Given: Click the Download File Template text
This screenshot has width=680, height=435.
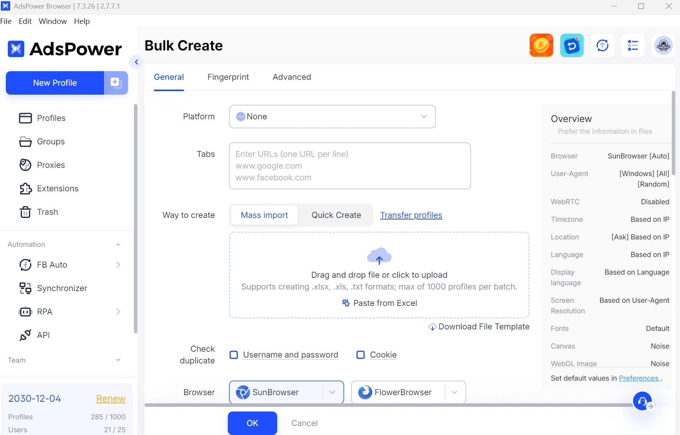Looking at the screenshot, I should (x=484, y=327).
